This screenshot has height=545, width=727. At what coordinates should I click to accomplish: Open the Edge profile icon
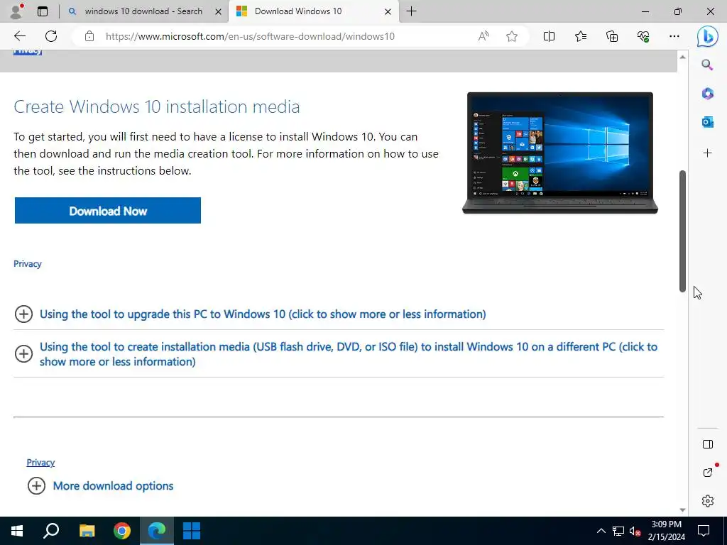pyautogui.click(x=17, y=11)
